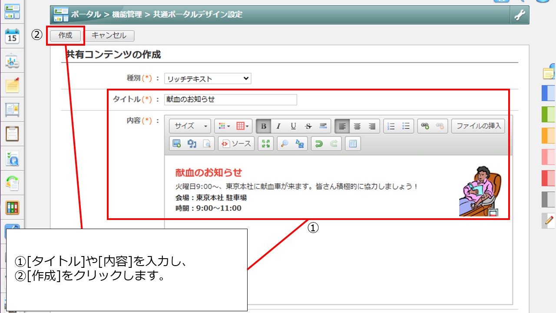This screenshot has width=556, height=313.
Task: Open the table insert dropdown
Action: tap(243, 126)
